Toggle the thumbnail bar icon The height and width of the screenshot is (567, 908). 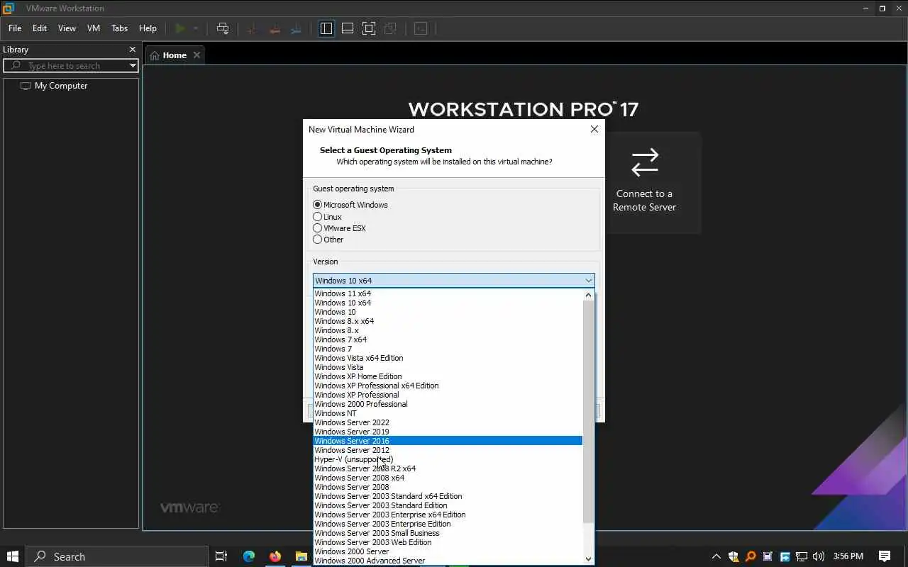click(348, 28)
